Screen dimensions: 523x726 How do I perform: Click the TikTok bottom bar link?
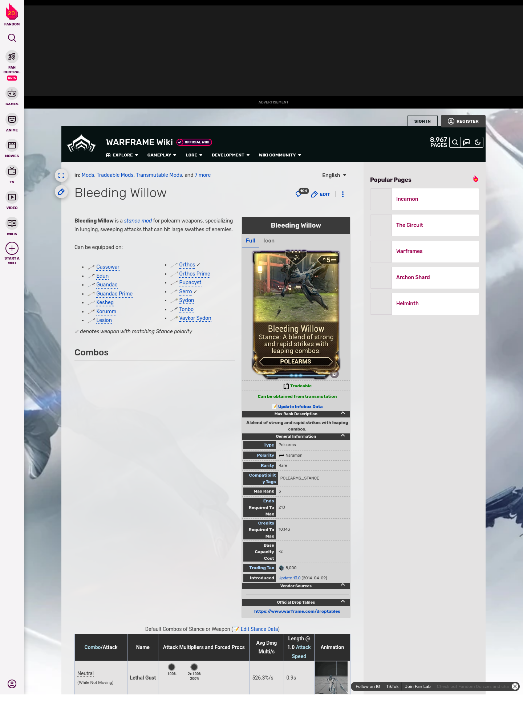[392, 686]
